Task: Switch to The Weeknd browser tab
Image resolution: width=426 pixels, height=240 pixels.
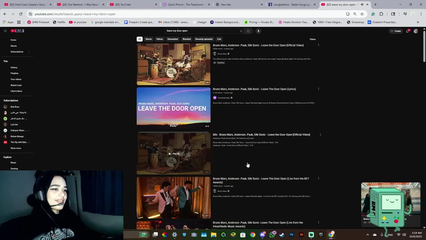Action: point(81,5)
